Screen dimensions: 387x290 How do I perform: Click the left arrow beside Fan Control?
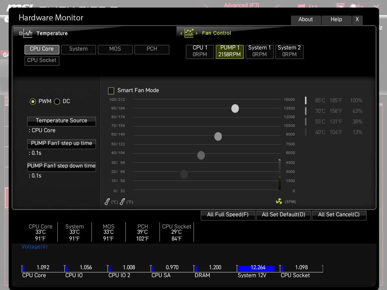click(181, 33)
